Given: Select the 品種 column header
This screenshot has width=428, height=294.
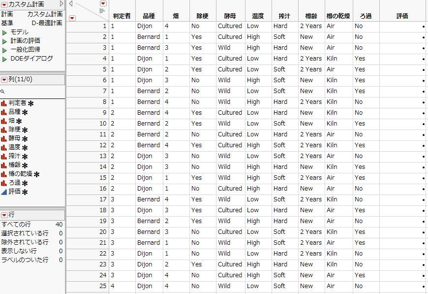Looking at the screenshot, I should click(149, 16).
